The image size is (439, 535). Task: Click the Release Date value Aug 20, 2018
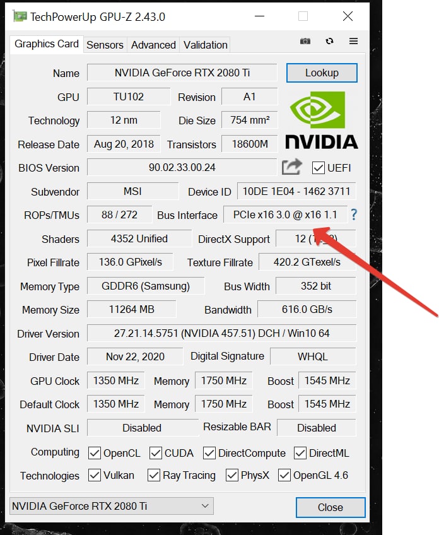pos(124,144)
